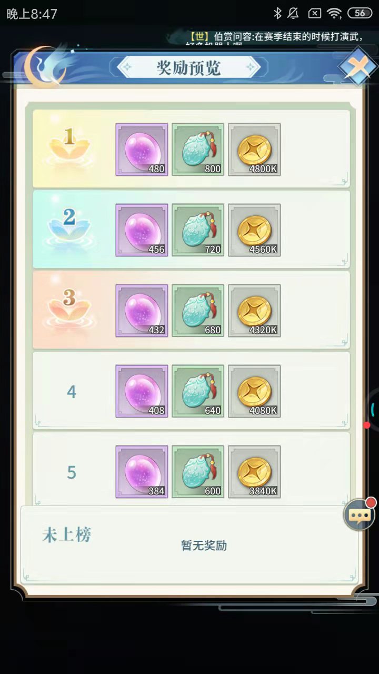Open the rank 2 gold coin reward (4560K)

pyautogui.click(x=254, y=230)
